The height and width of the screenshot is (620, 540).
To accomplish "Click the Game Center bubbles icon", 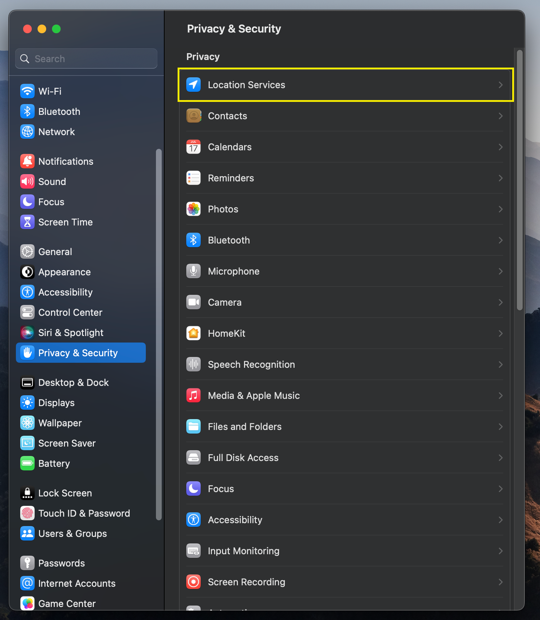I will pos(27,603).
